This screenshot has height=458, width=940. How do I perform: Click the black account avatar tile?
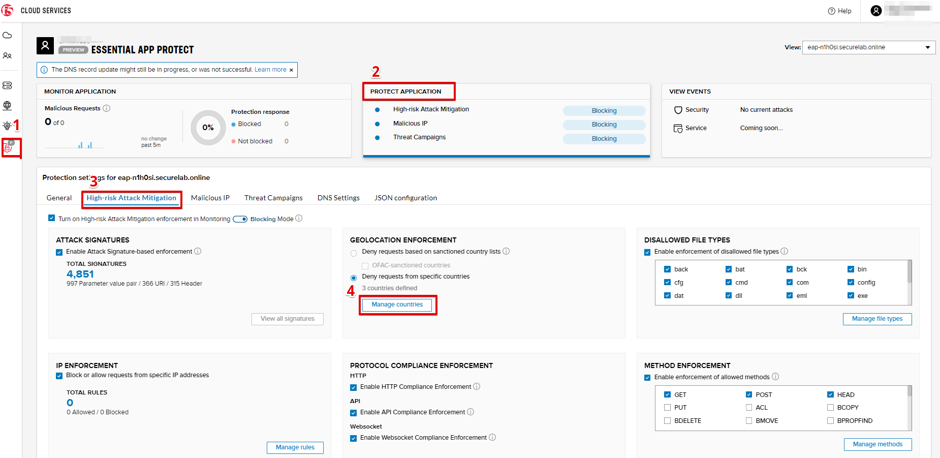coord(45,46)
